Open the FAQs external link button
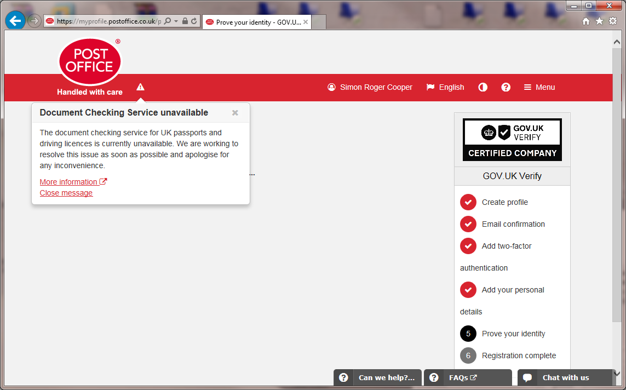626x390 pixels. click(x=468, y=377)
